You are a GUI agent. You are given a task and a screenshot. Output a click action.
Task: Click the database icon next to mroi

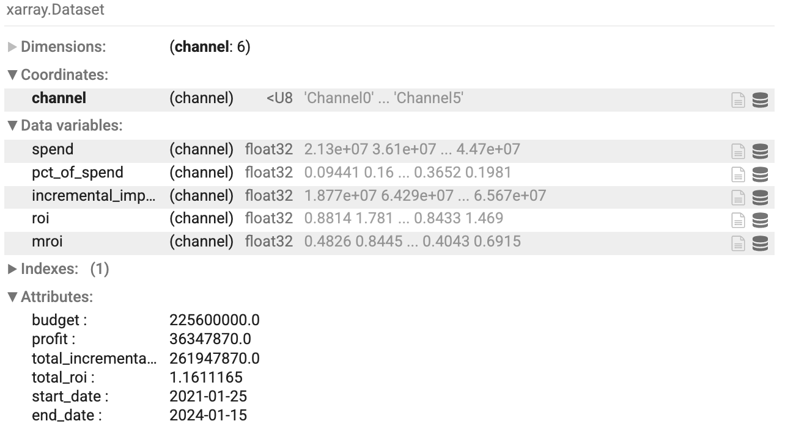[x=761, y=242]
